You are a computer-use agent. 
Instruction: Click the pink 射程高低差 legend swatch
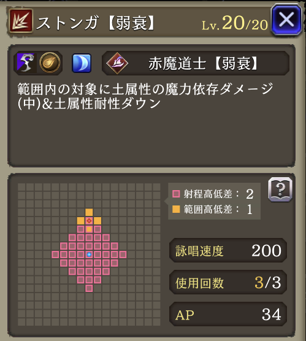click(x=176, y=194)
